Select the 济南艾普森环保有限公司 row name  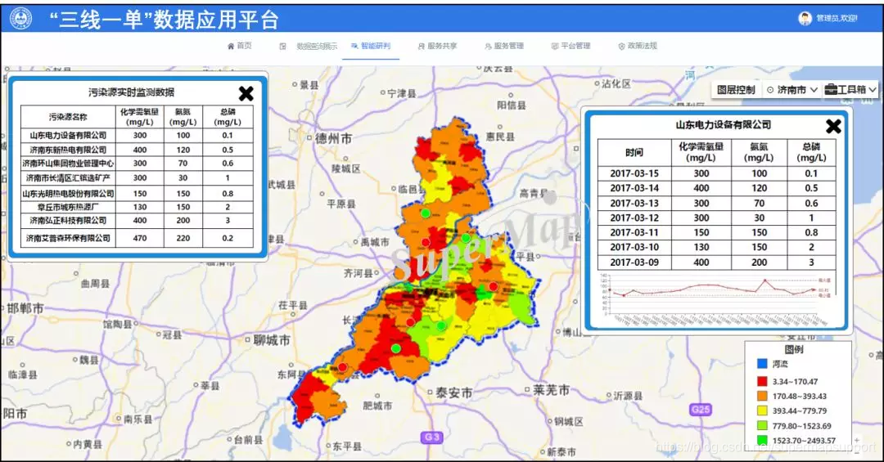click(68, 238)
